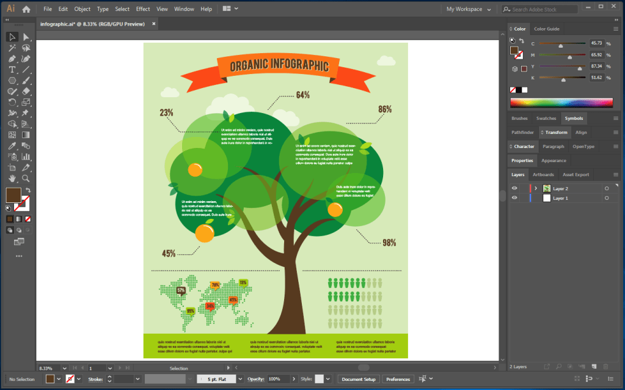This screenshot has height=390, width=625.
Task: Click Layer 2 target circle
Action: click(x=607, y=188)
